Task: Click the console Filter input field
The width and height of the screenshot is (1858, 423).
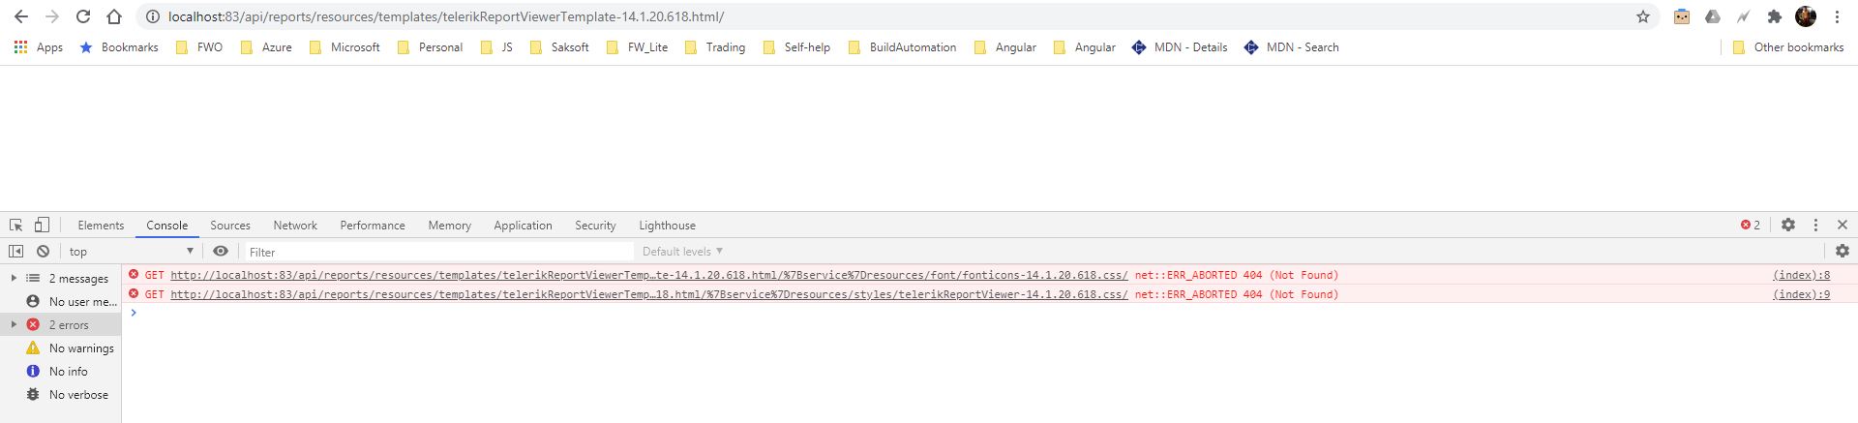Action: (437, 252)
